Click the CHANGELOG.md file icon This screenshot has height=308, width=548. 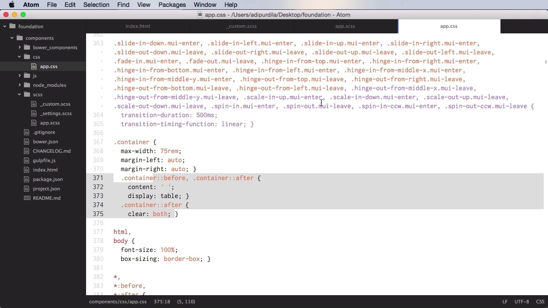click(x=27, y=151)
